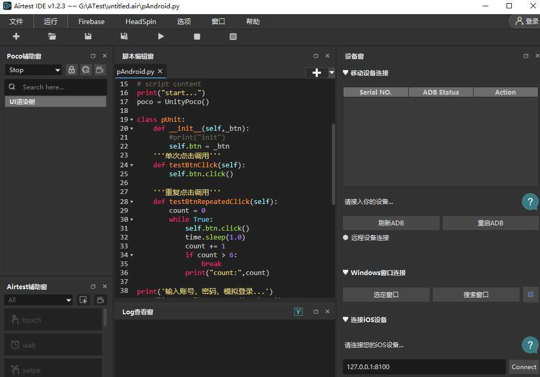Open the 文件 menu
The width and height of the screenshot is (540, 377).
tap(16, 21)
